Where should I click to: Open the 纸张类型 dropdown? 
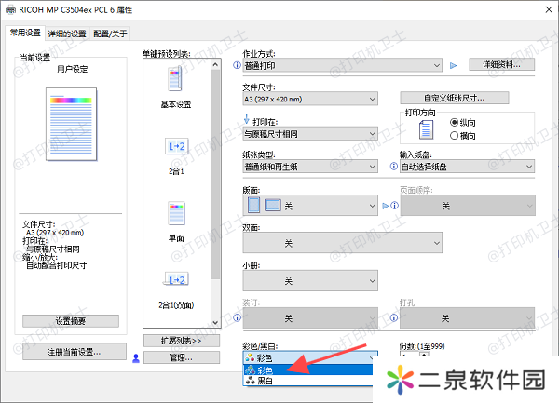click(x=310, y=167)
